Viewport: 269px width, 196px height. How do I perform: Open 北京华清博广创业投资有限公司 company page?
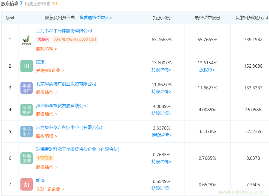click(x=66, y=84)
